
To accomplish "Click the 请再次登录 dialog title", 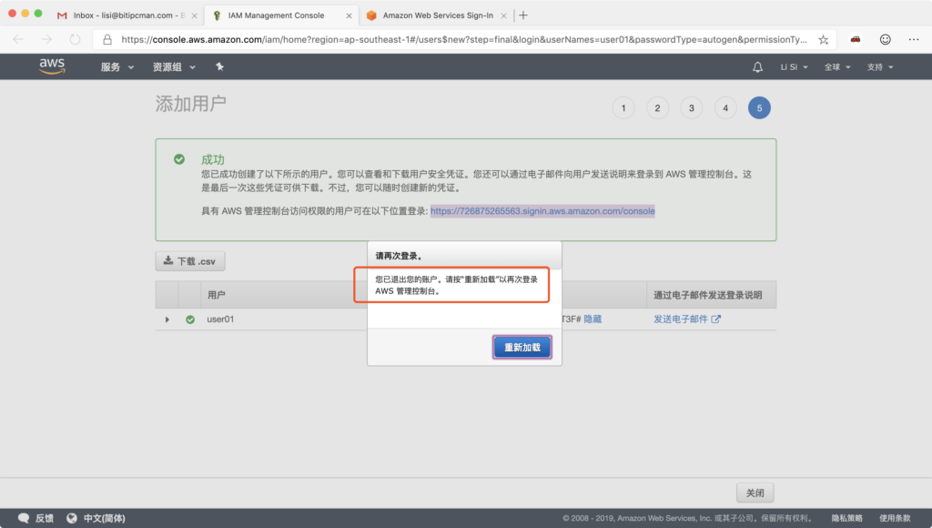I will pyautogui.click(x=399, y=256).
